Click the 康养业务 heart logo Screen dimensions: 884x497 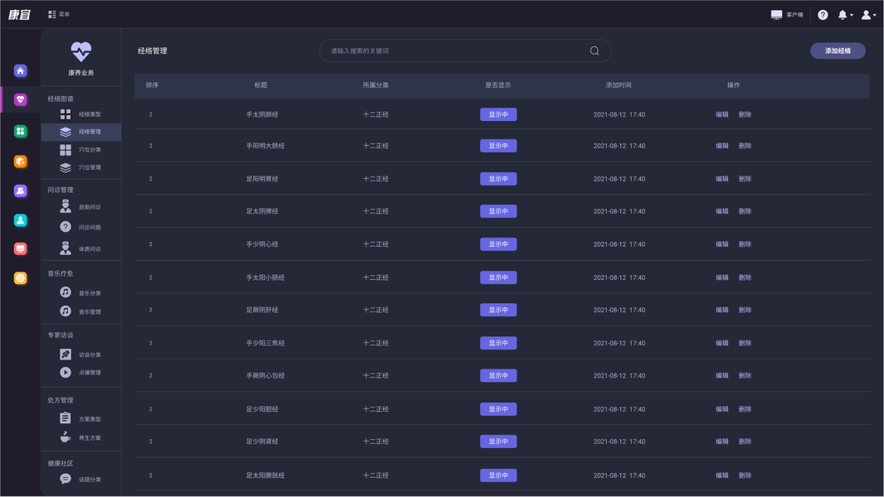81,52
